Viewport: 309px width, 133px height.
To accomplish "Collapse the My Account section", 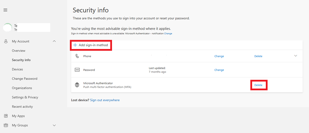I will pyautogui.click(x=54, y=41).
